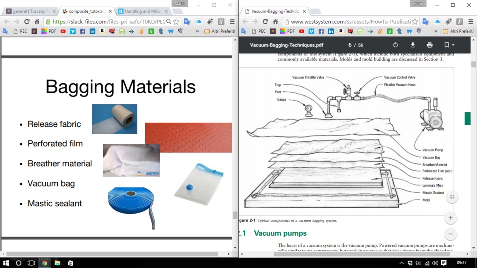This screenshot has height=268, width=477.
Task: Click the release fabric roll image
Action: pyautogui.click(x=115, y=119)
